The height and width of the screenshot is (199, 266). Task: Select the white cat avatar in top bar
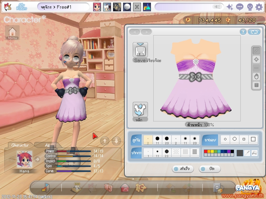point(107,7)
